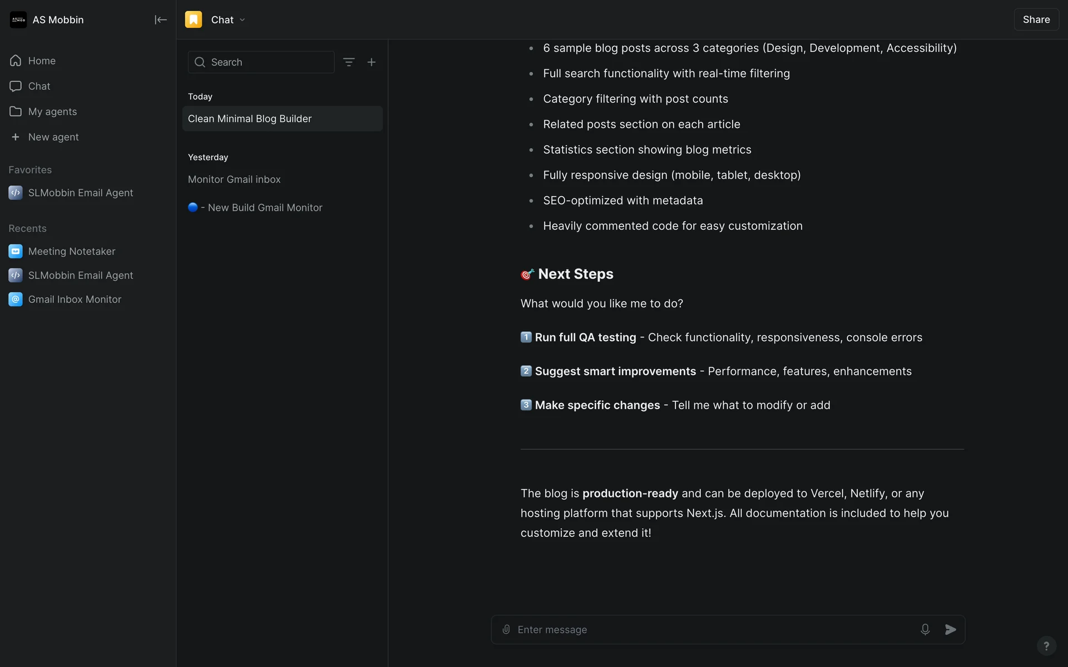Go to Home in sidebar
This screenshot has width=1068, height=667.
tap(42, 61)
